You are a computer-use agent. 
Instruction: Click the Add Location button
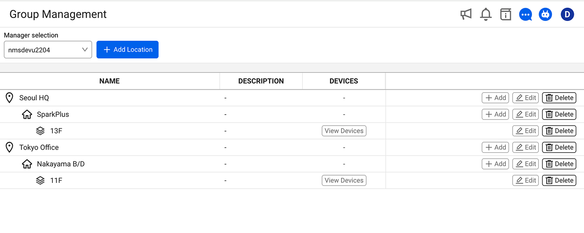[x=128, y=50]
